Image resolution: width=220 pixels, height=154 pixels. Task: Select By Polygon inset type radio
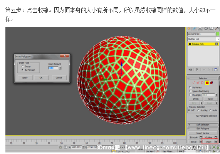click(22, 70)
